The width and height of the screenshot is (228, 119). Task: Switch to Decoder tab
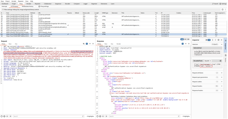click(67, 4)
